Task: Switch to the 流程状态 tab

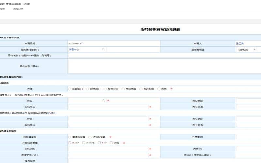Action: (x=18, y=9)
